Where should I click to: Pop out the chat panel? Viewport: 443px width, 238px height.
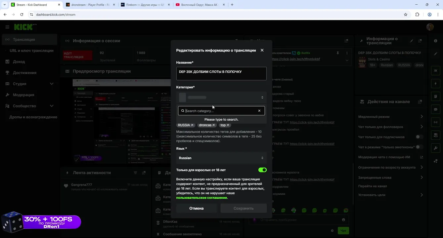click(x=346, y=41)
